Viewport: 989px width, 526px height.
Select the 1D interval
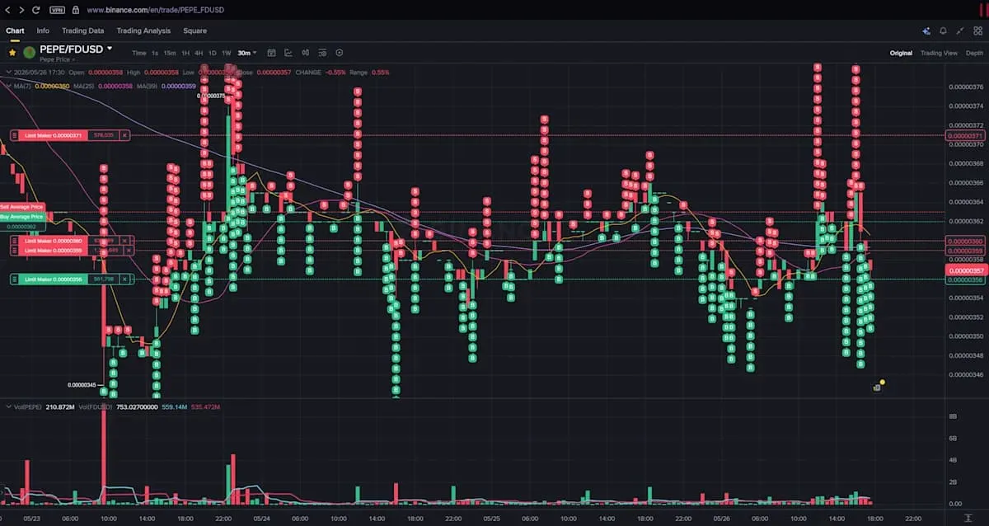212,53
